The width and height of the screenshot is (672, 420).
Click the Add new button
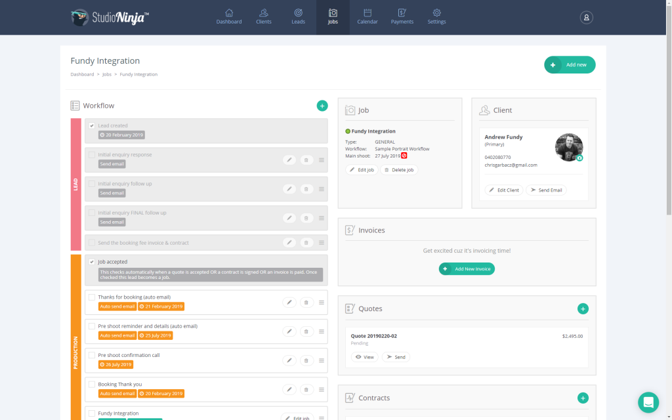pos(570,65)
